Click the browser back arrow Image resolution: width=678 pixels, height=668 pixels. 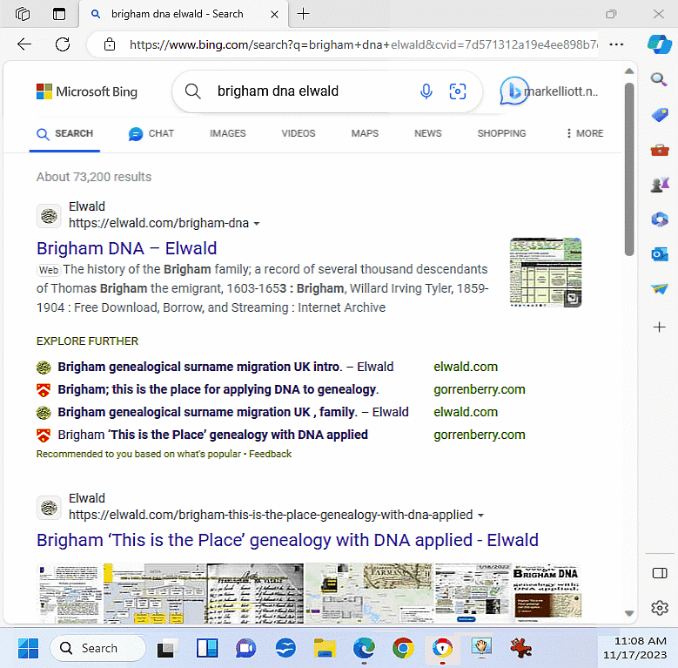(x=24, y=44)
